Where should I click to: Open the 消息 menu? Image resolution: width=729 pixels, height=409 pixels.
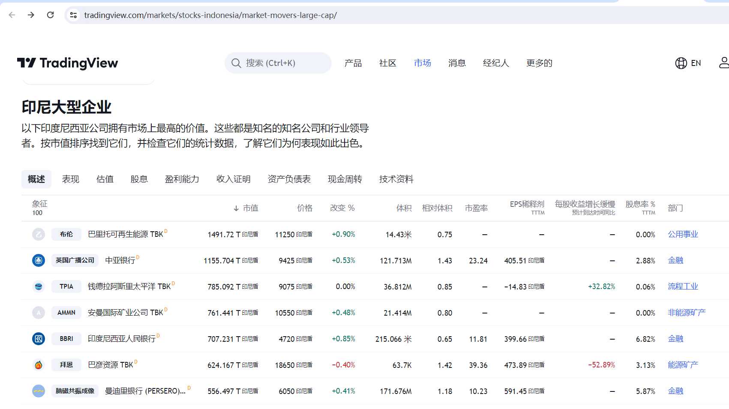coord(457,63)
